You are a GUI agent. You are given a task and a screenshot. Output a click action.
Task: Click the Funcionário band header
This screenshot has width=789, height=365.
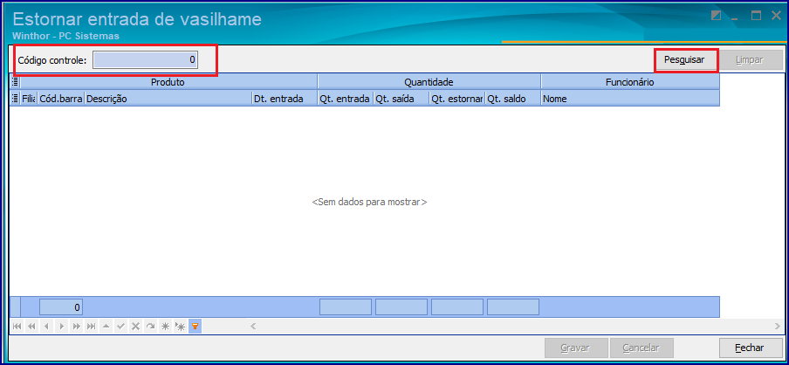point(630,81)
